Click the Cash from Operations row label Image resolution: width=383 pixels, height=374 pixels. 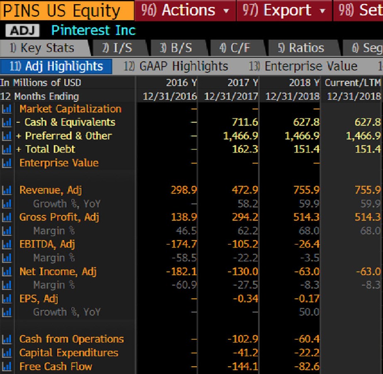pyautogui.click(x=71, y=339)
